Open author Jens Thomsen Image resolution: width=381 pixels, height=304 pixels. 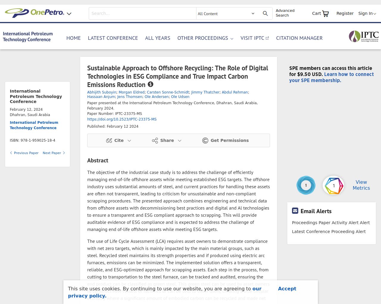pos(130,97)
